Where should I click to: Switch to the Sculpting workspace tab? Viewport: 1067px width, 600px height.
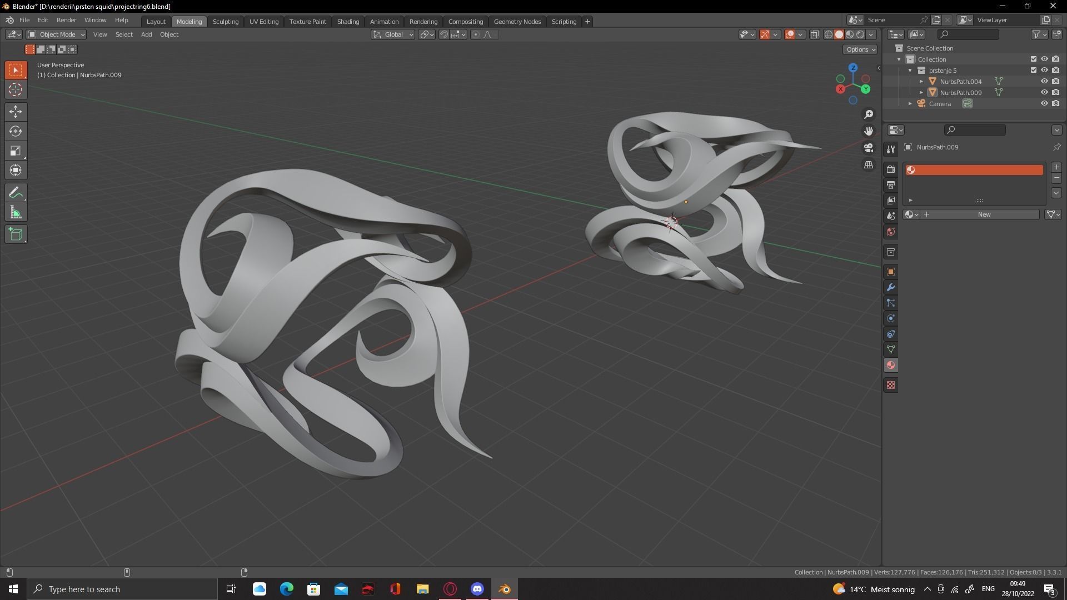pos(225,21)
